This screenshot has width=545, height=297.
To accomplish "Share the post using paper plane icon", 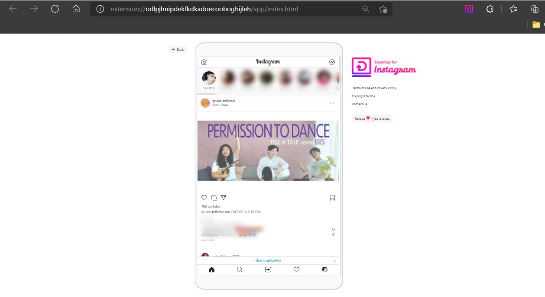I will click(x=224, y=198).
